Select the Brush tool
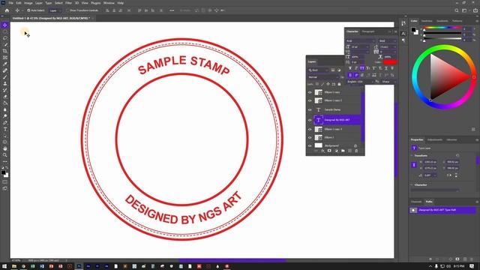The height and width of the screenshot is (270, 480). [x=5, y=76]
